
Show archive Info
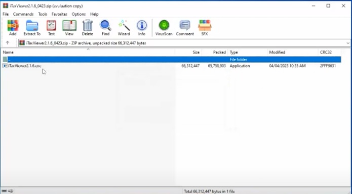tap(142, 28)
